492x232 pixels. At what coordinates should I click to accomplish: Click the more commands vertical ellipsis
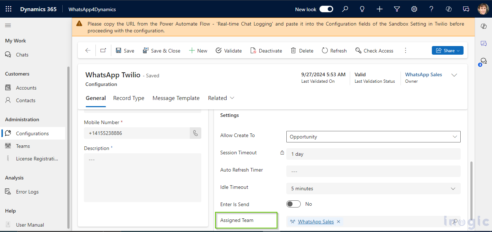point(406,51)
